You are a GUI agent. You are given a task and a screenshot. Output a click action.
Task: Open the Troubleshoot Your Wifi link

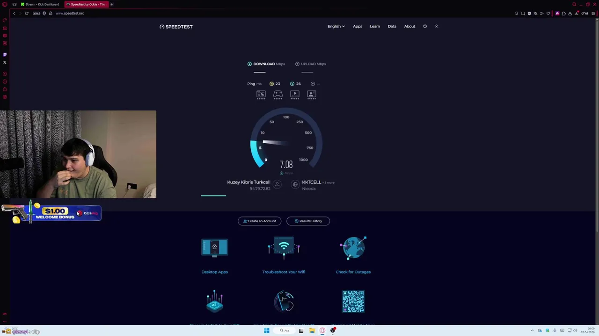[284, 272]
